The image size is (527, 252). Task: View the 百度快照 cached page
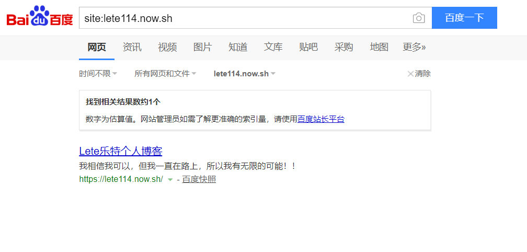pyautogui.click(x=199, y=179)
